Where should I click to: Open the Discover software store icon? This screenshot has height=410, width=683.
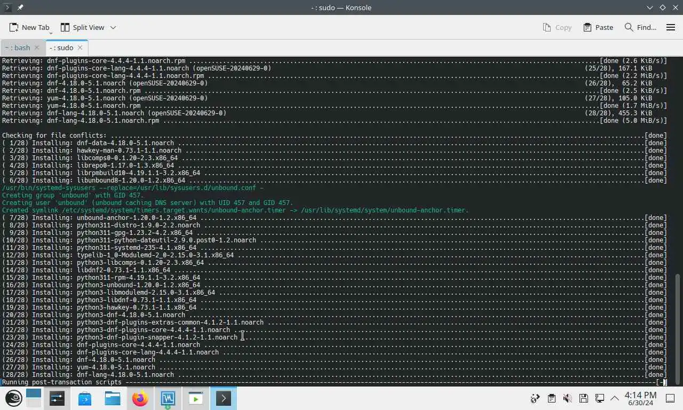85,398
